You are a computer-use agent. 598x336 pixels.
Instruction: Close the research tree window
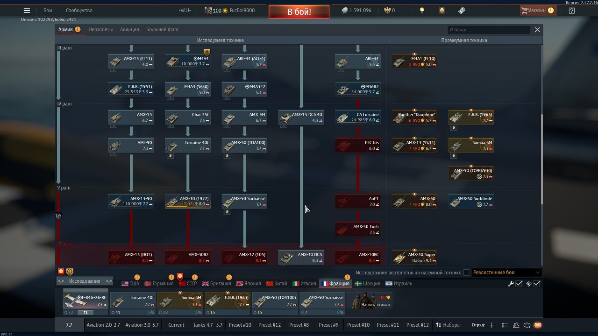coord(537,29)
